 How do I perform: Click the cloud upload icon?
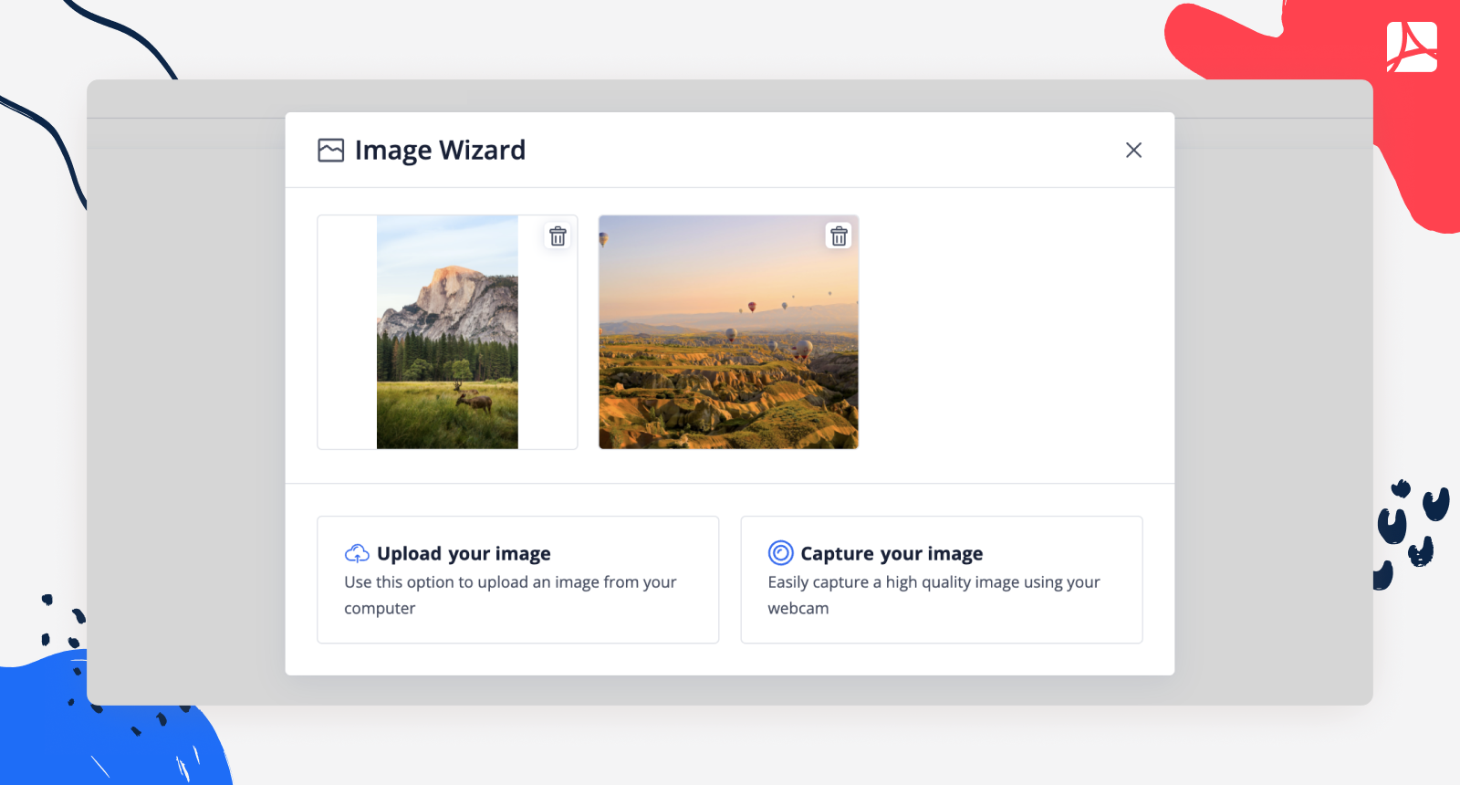point(357,553)
